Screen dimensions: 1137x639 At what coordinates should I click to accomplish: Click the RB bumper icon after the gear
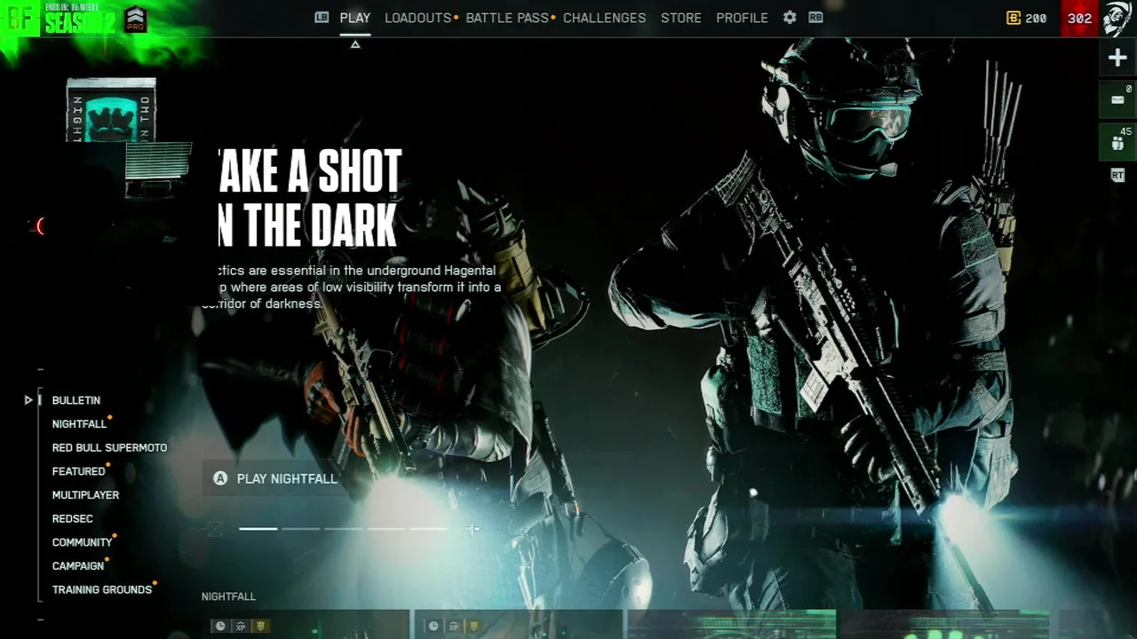[x=815, y=18]
